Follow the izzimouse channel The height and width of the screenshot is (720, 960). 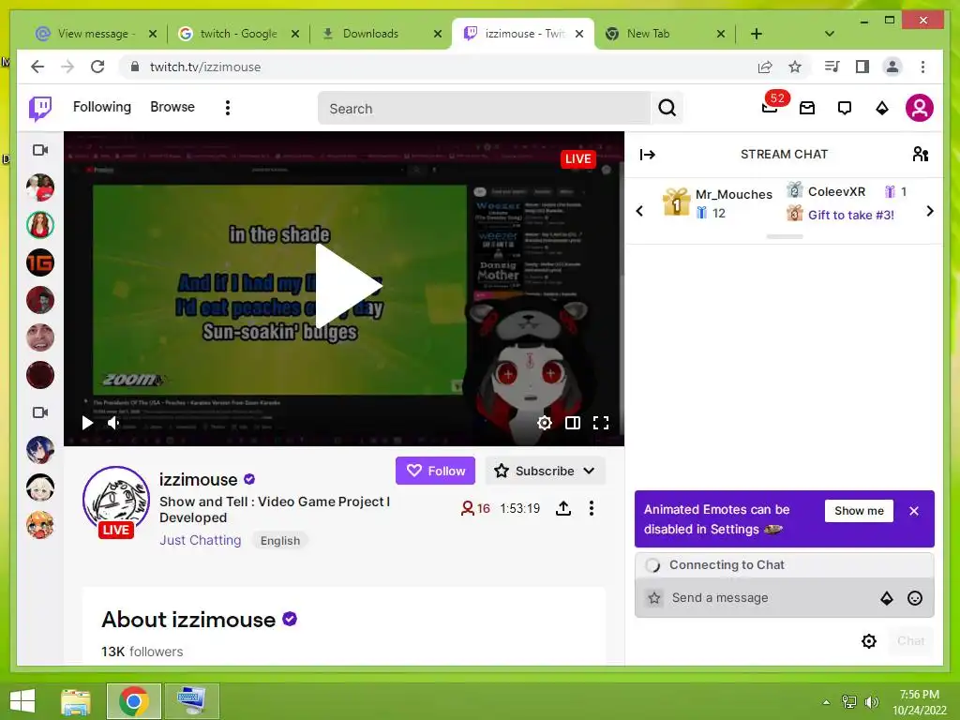point(435,471)
